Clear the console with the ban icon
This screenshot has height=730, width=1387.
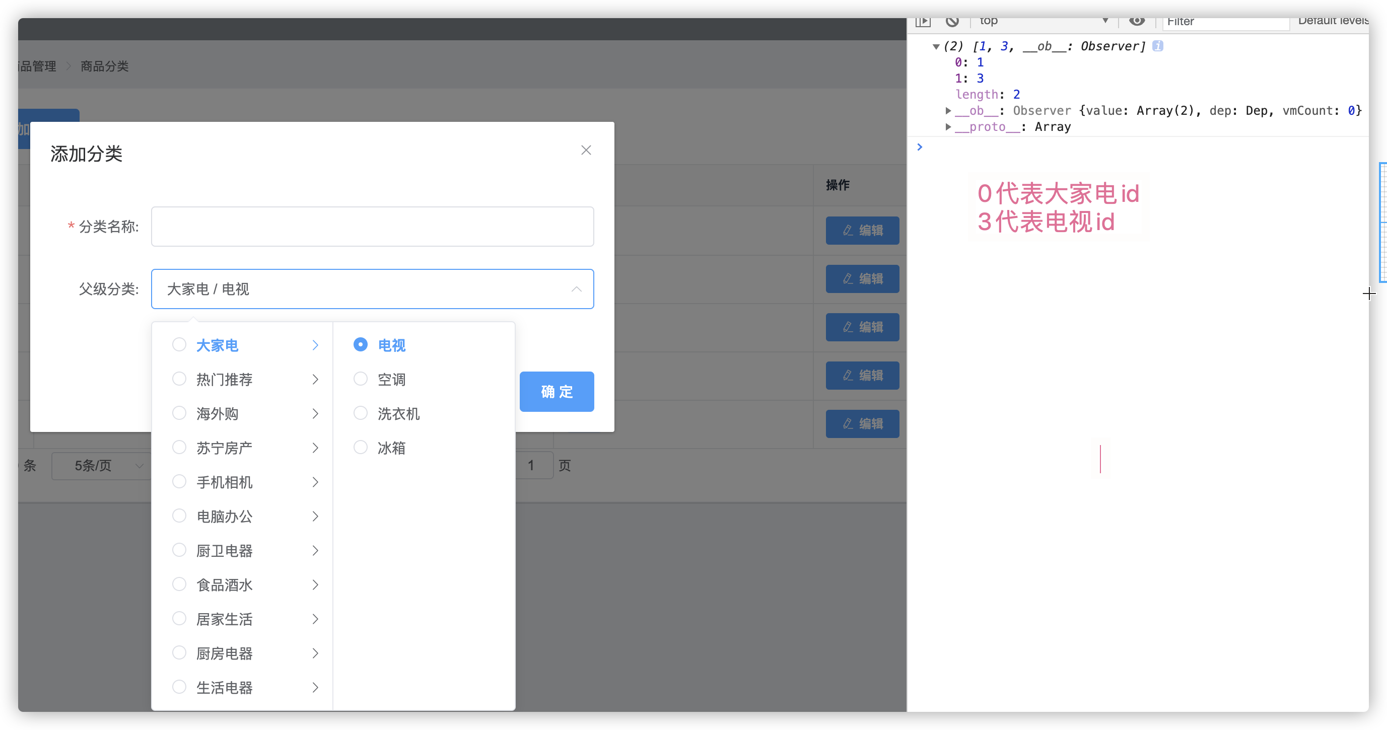(x=952, y=22)
